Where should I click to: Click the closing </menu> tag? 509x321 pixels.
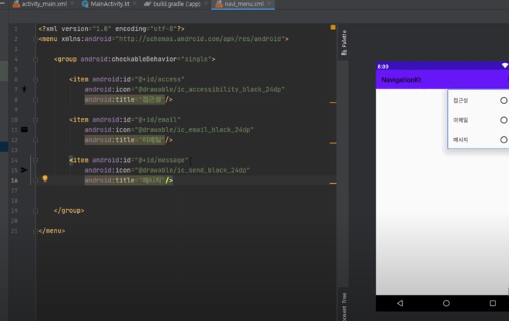click(52, 230)
